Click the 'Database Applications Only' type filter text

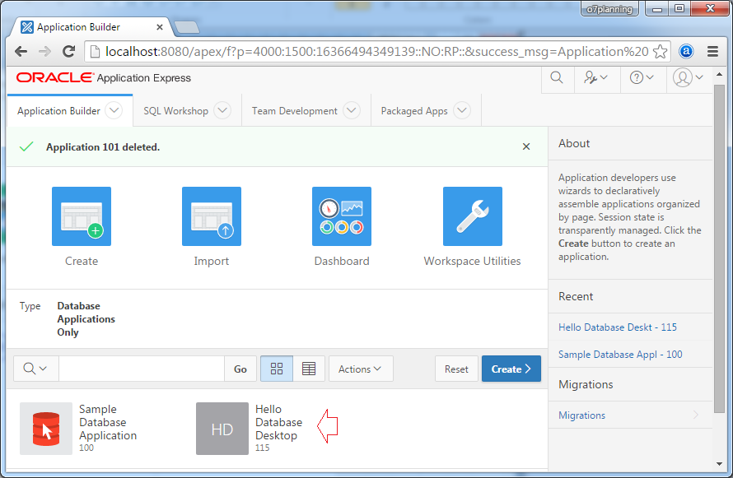click(x=86, y=319)
